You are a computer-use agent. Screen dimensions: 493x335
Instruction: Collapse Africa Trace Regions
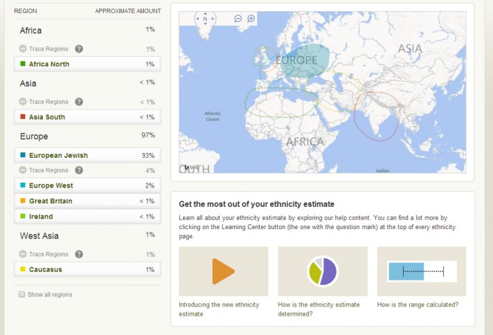click(23, 49)
